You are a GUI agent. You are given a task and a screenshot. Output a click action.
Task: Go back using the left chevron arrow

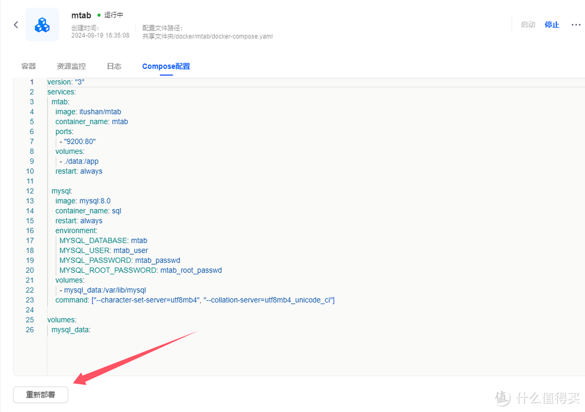coord(15,24)
